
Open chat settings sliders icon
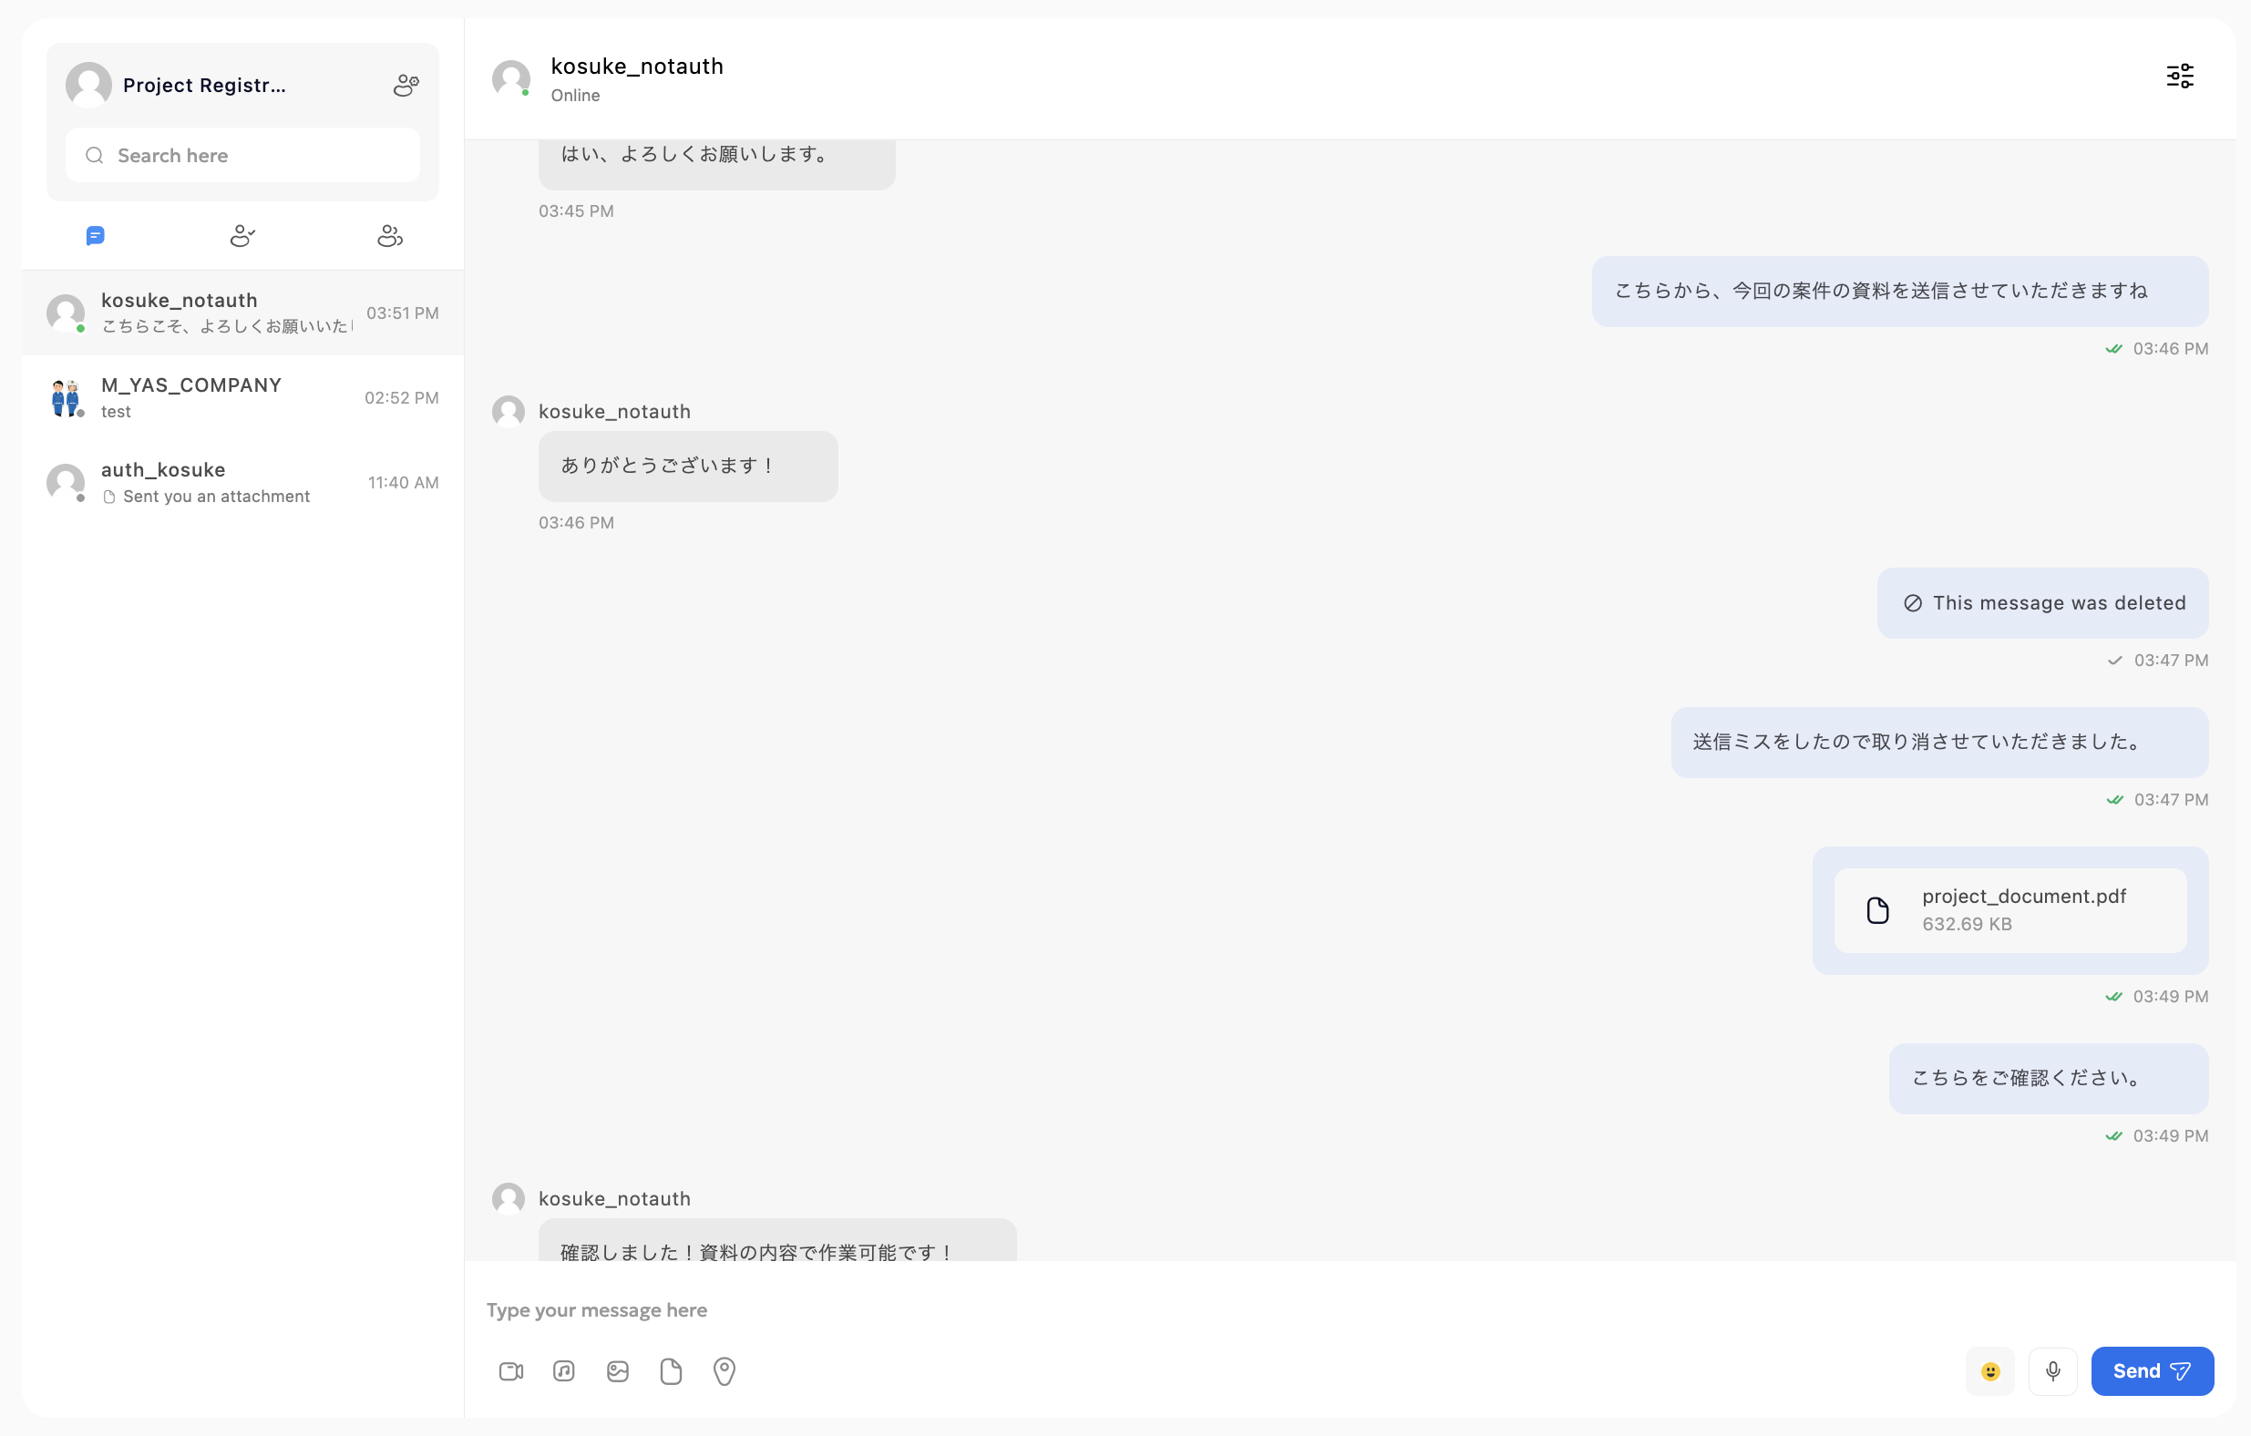point(2180,77)
